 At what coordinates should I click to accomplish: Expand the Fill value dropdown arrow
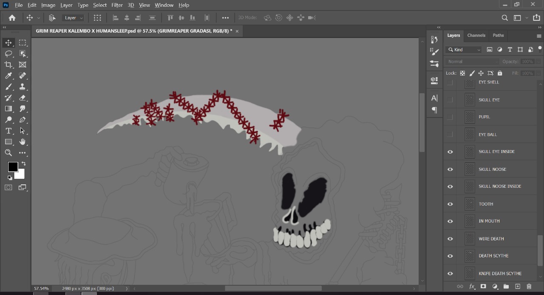(538, 73)
